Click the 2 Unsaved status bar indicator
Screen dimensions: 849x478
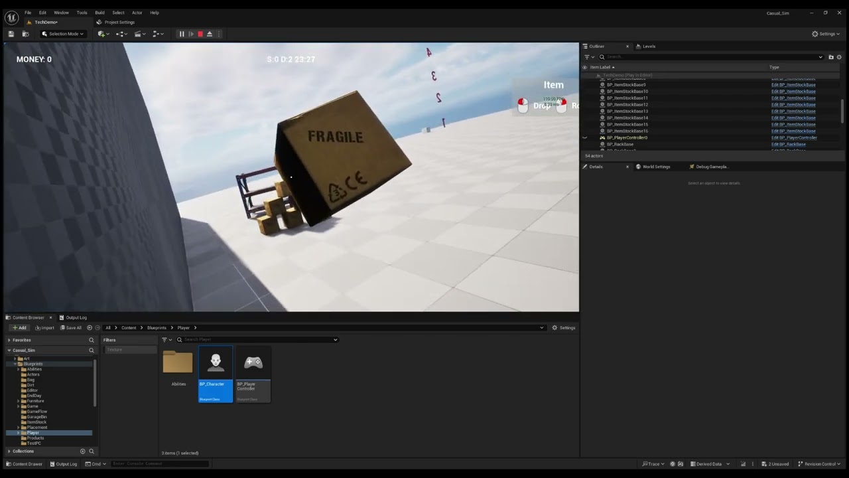(775, 464)
